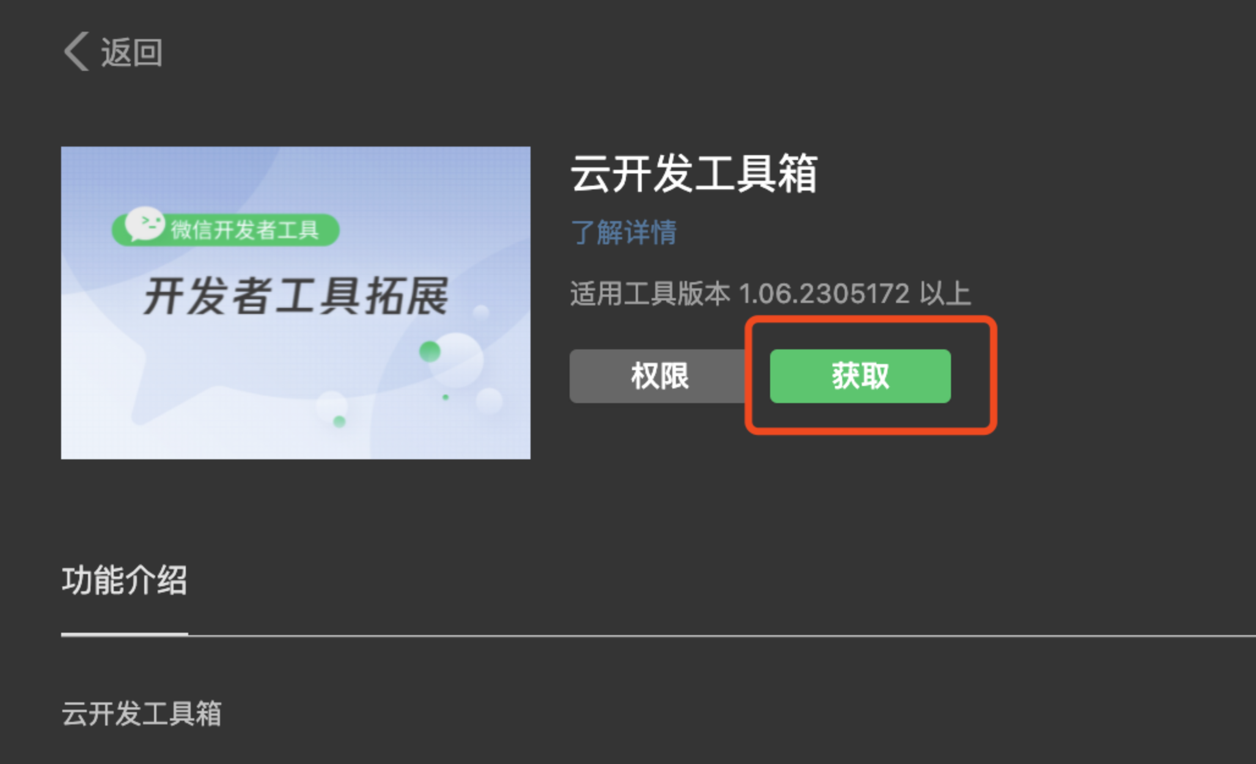Click the WeChat chat-bubble logo in the banner

click(144, 225)
